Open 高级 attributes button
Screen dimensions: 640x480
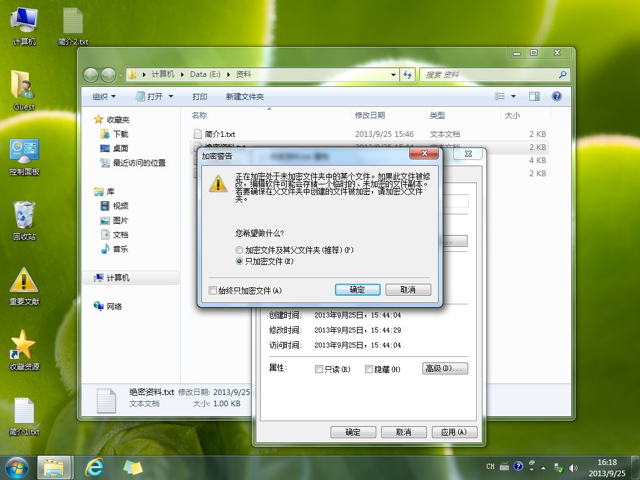445,369
